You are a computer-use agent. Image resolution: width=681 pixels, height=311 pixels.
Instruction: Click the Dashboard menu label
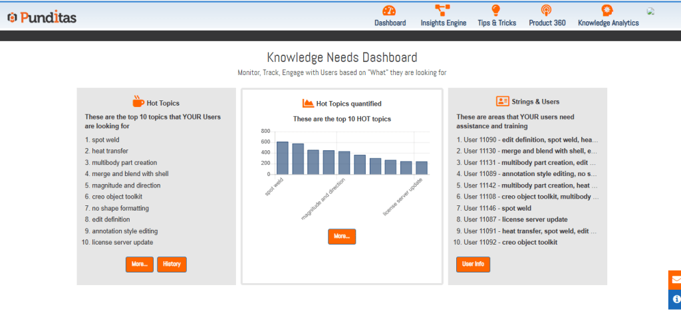click(390, 23)
